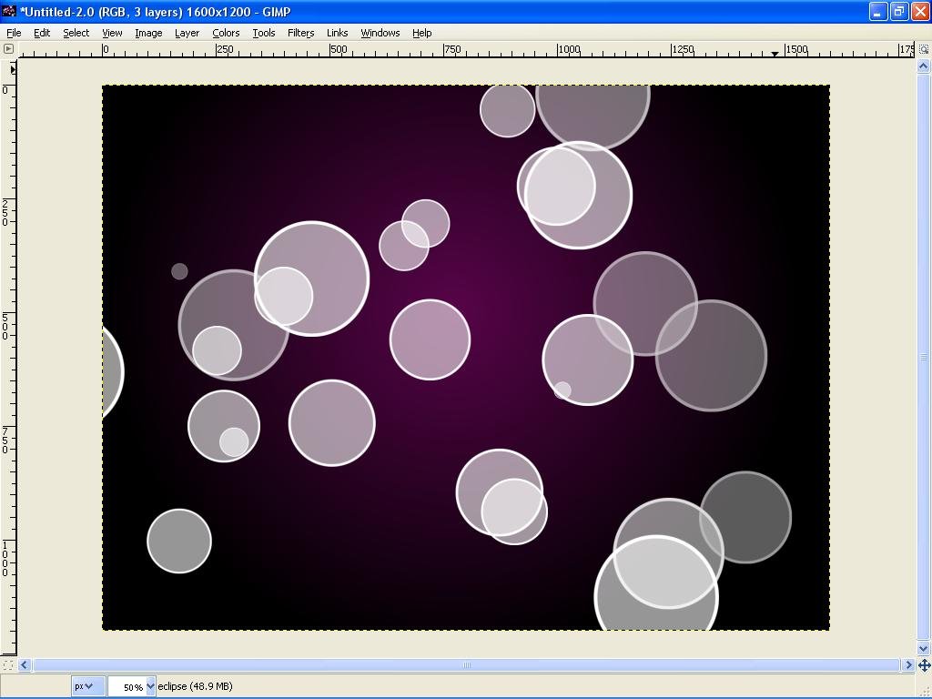Click the horizontal scrollbar right arrow
The width and height of the screenshot is (932, 699).
pyautogui.click(x=908, y=665)
